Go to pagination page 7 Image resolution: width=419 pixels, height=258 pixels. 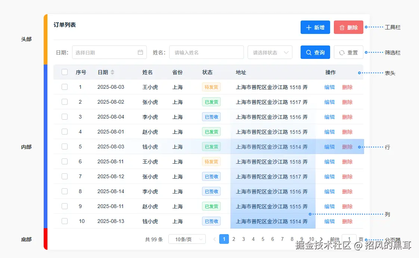point(282,239)
